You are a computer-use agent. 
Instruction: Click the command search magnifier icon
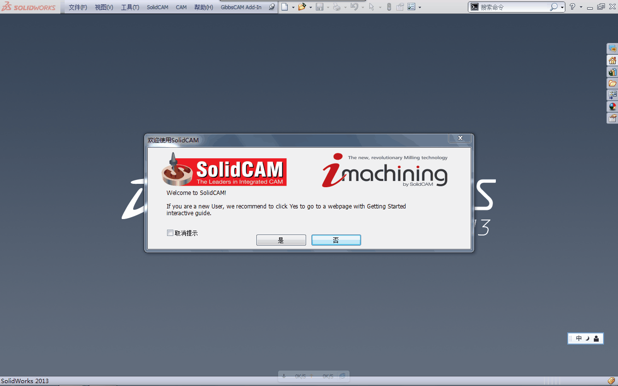point(554,7)
